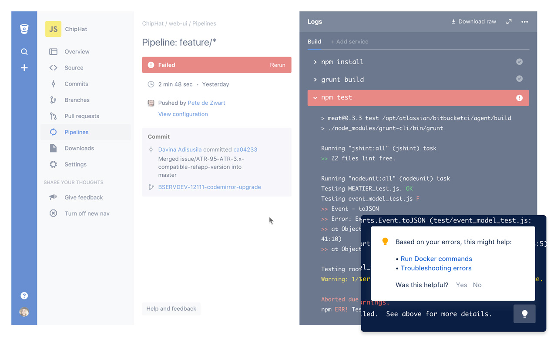Open Commits in the sidebar
Screen dimensions: 557x342
tap(77, 84)
